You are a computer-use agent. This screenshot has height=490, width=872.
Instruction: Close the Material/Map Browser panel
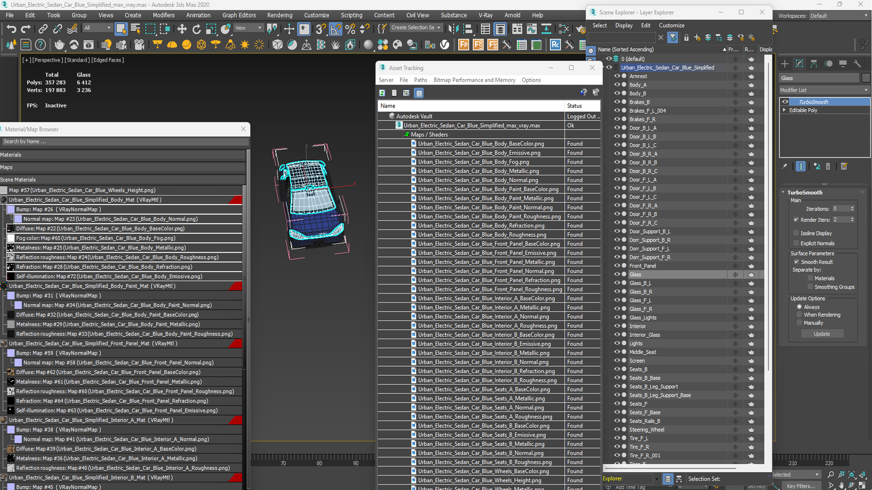click(x=243, y=129)
